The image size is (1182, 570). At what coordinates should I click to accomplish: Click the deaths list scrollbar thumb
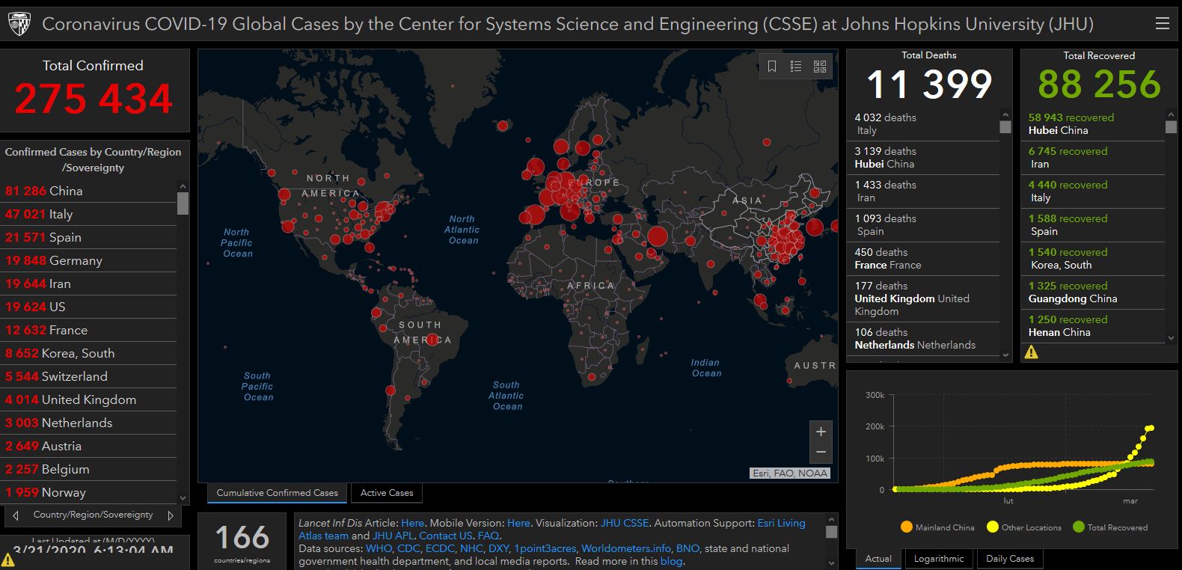point(1005,126)
